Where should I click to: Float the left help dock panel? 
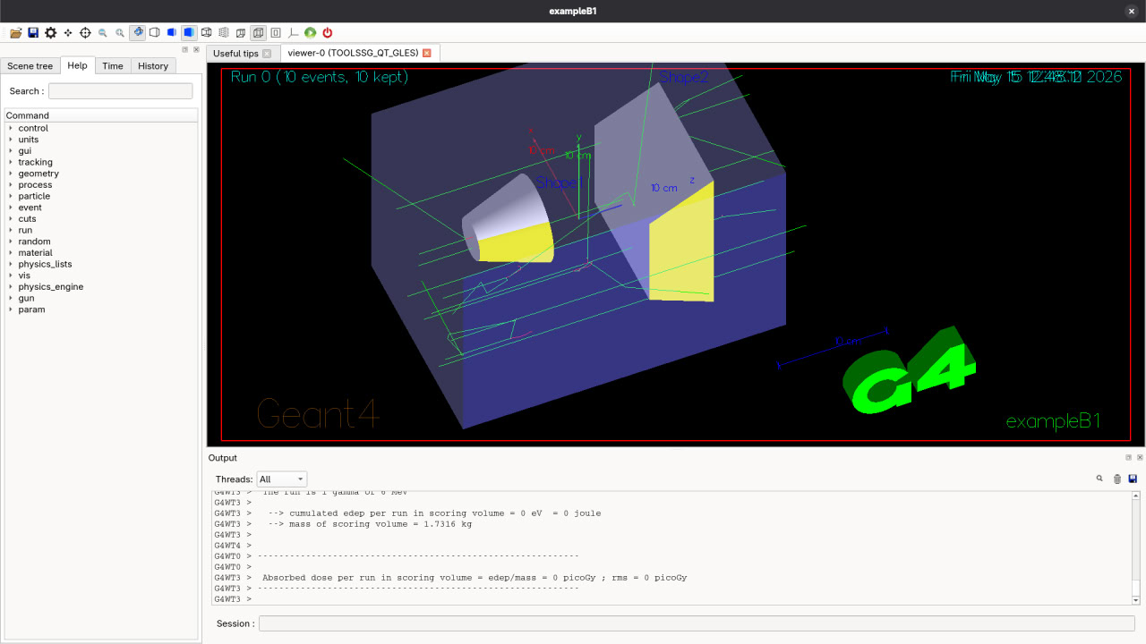point(184,49)
